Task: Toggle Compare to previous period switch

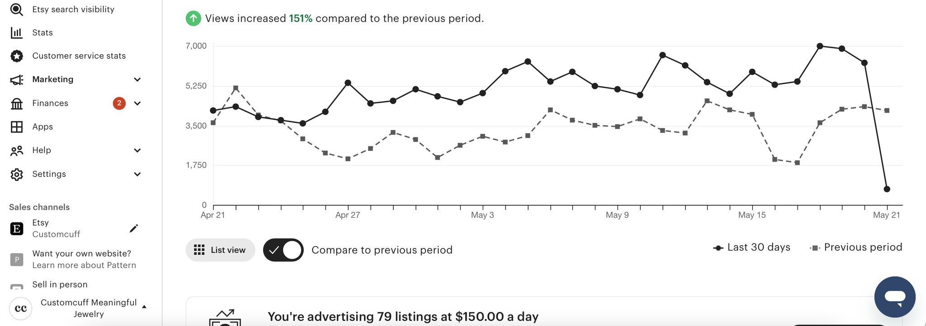Action: coord(283,250)
